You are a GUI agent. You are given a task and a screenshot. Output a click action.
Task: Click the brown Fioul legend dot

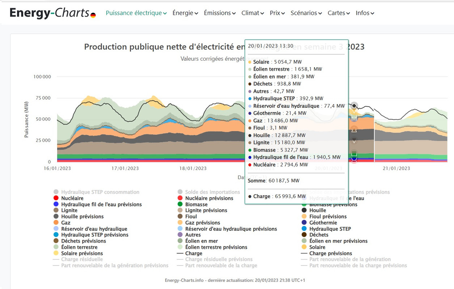point(180,216)
